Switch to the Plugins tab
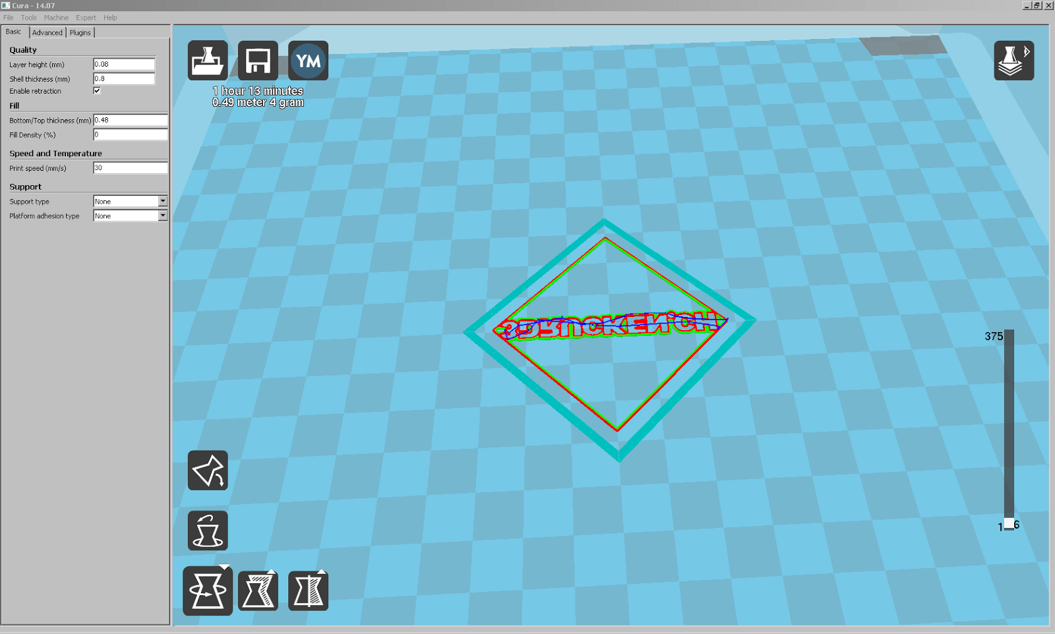 [80, 32]
